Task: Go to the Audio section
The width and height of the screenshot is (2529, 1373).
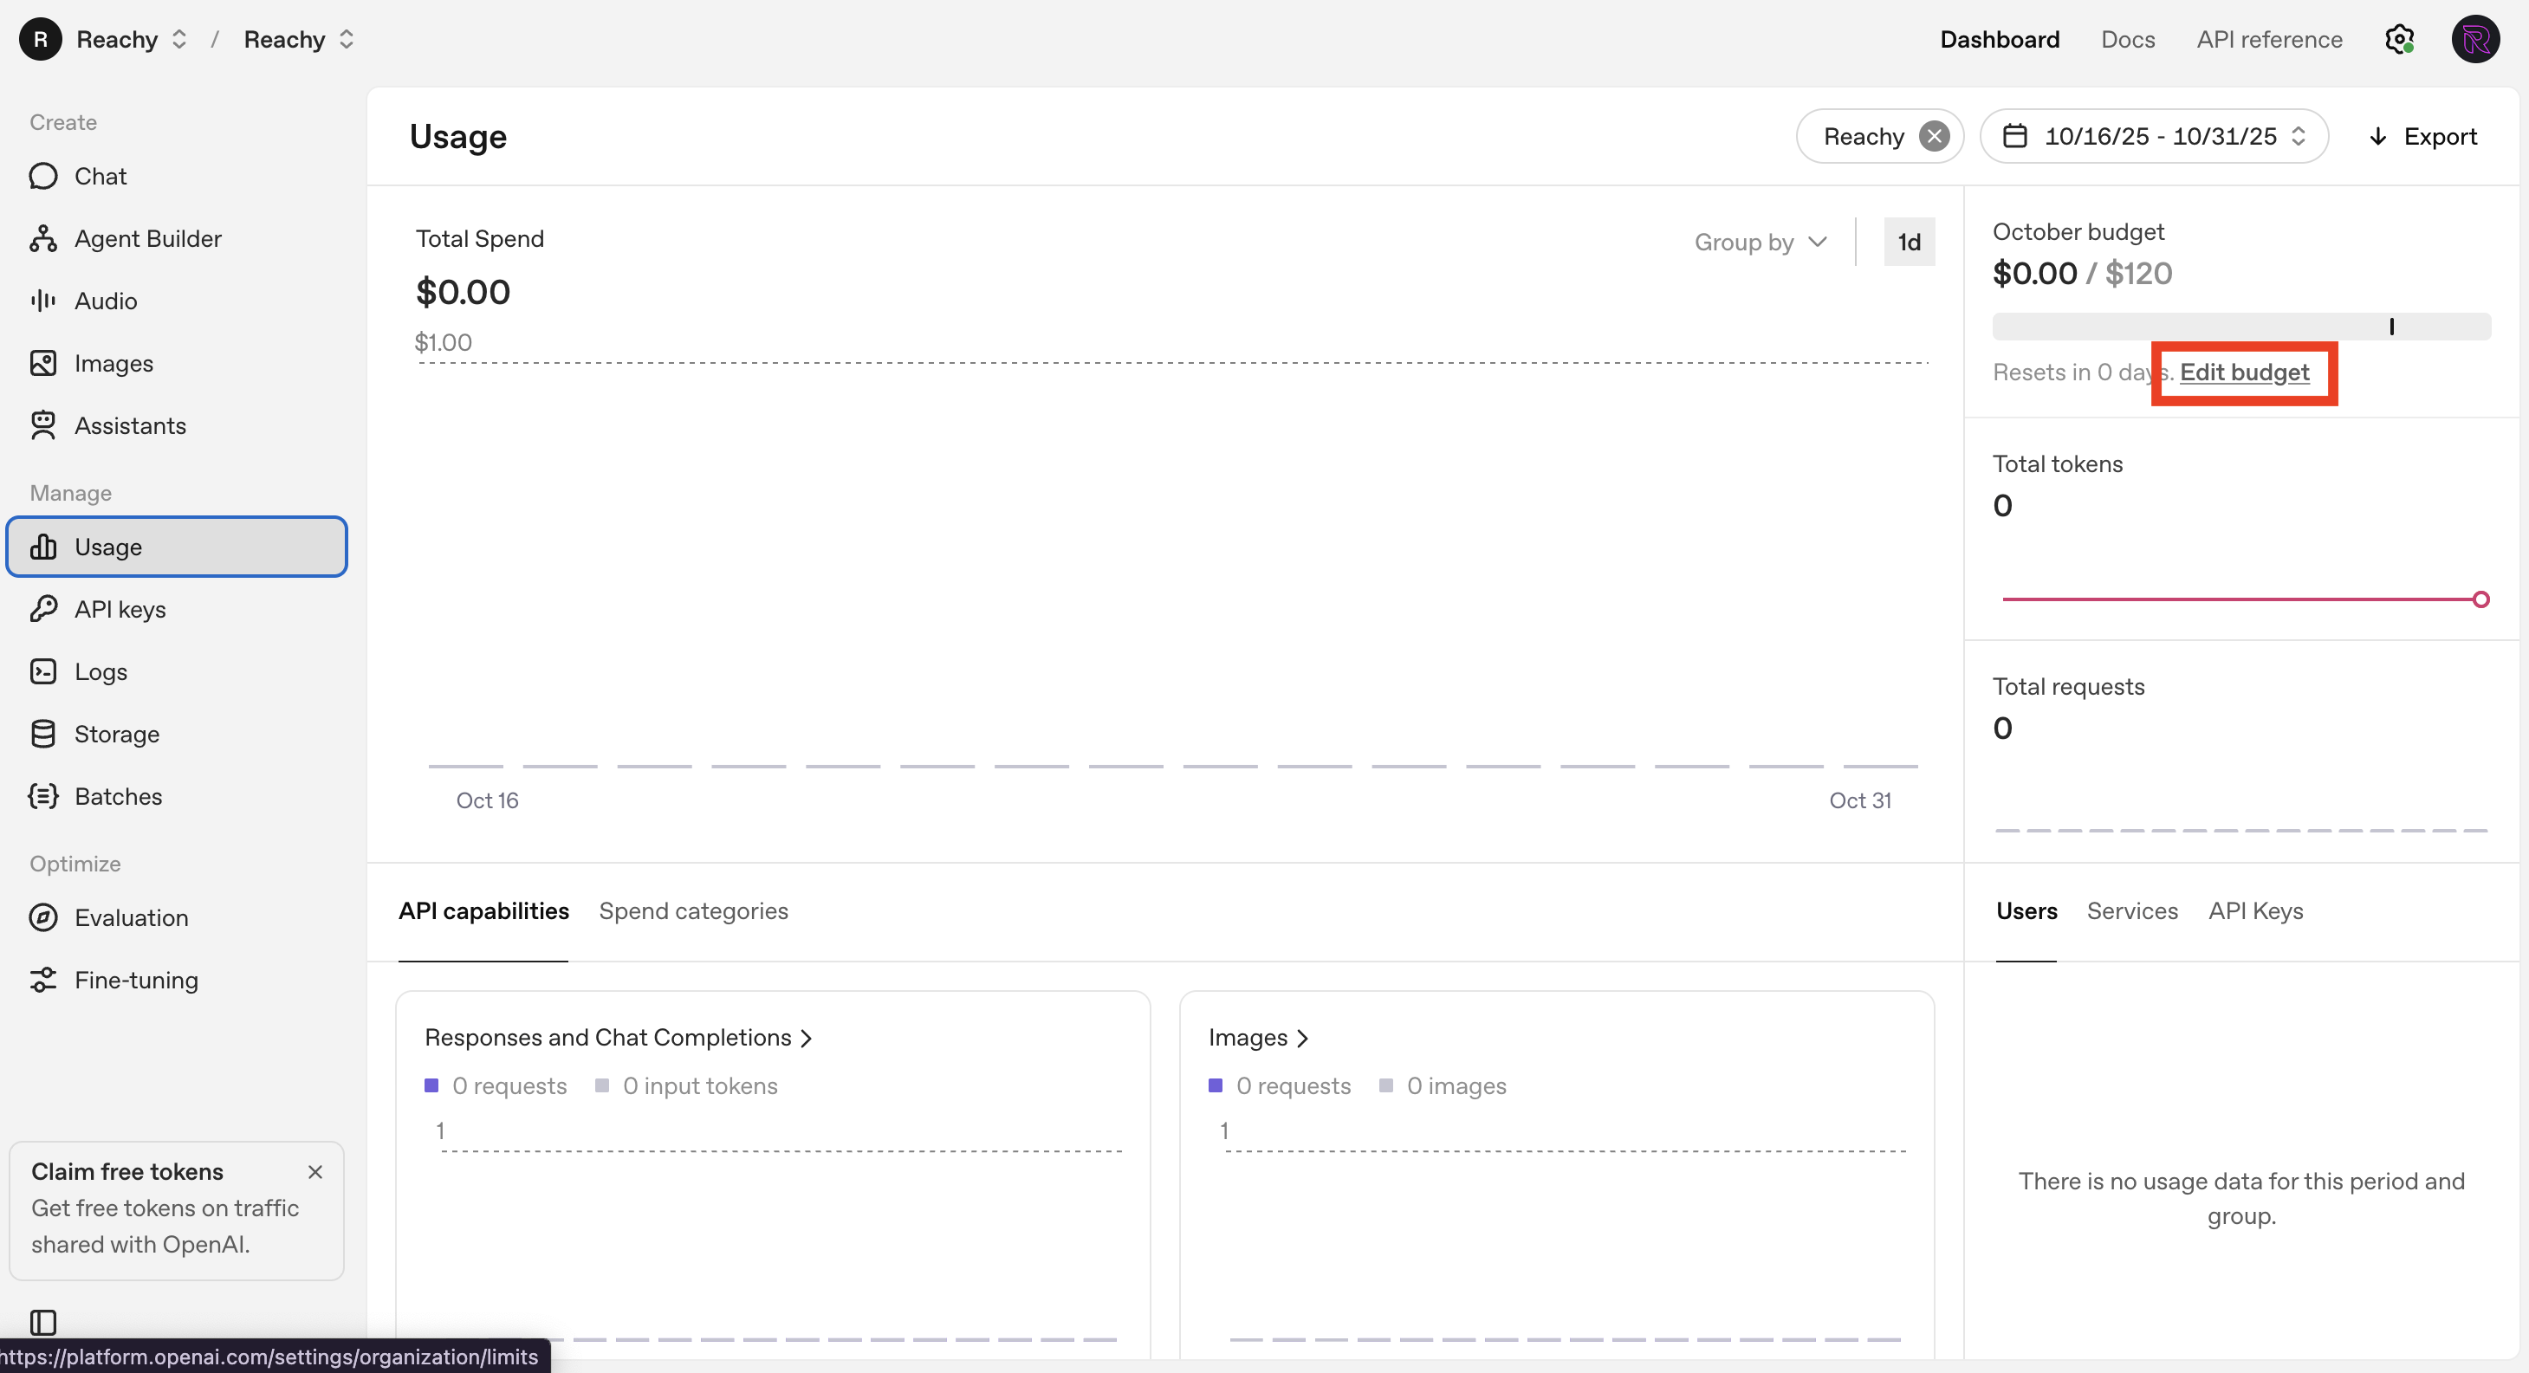Action: click(x=105, y=301)
